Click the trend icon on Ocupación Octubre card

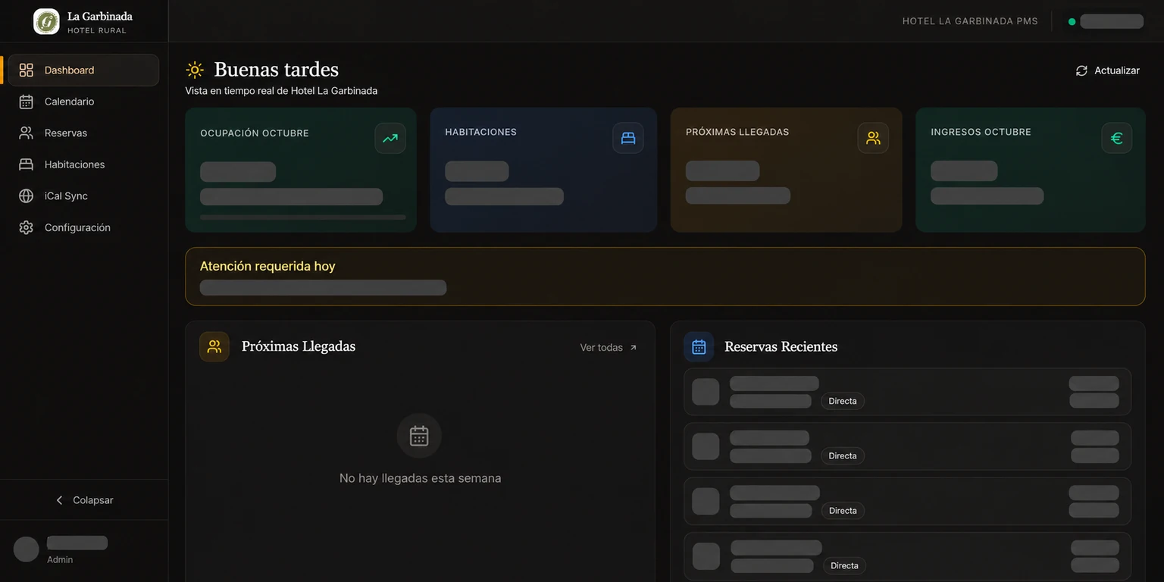click(390, 138)
